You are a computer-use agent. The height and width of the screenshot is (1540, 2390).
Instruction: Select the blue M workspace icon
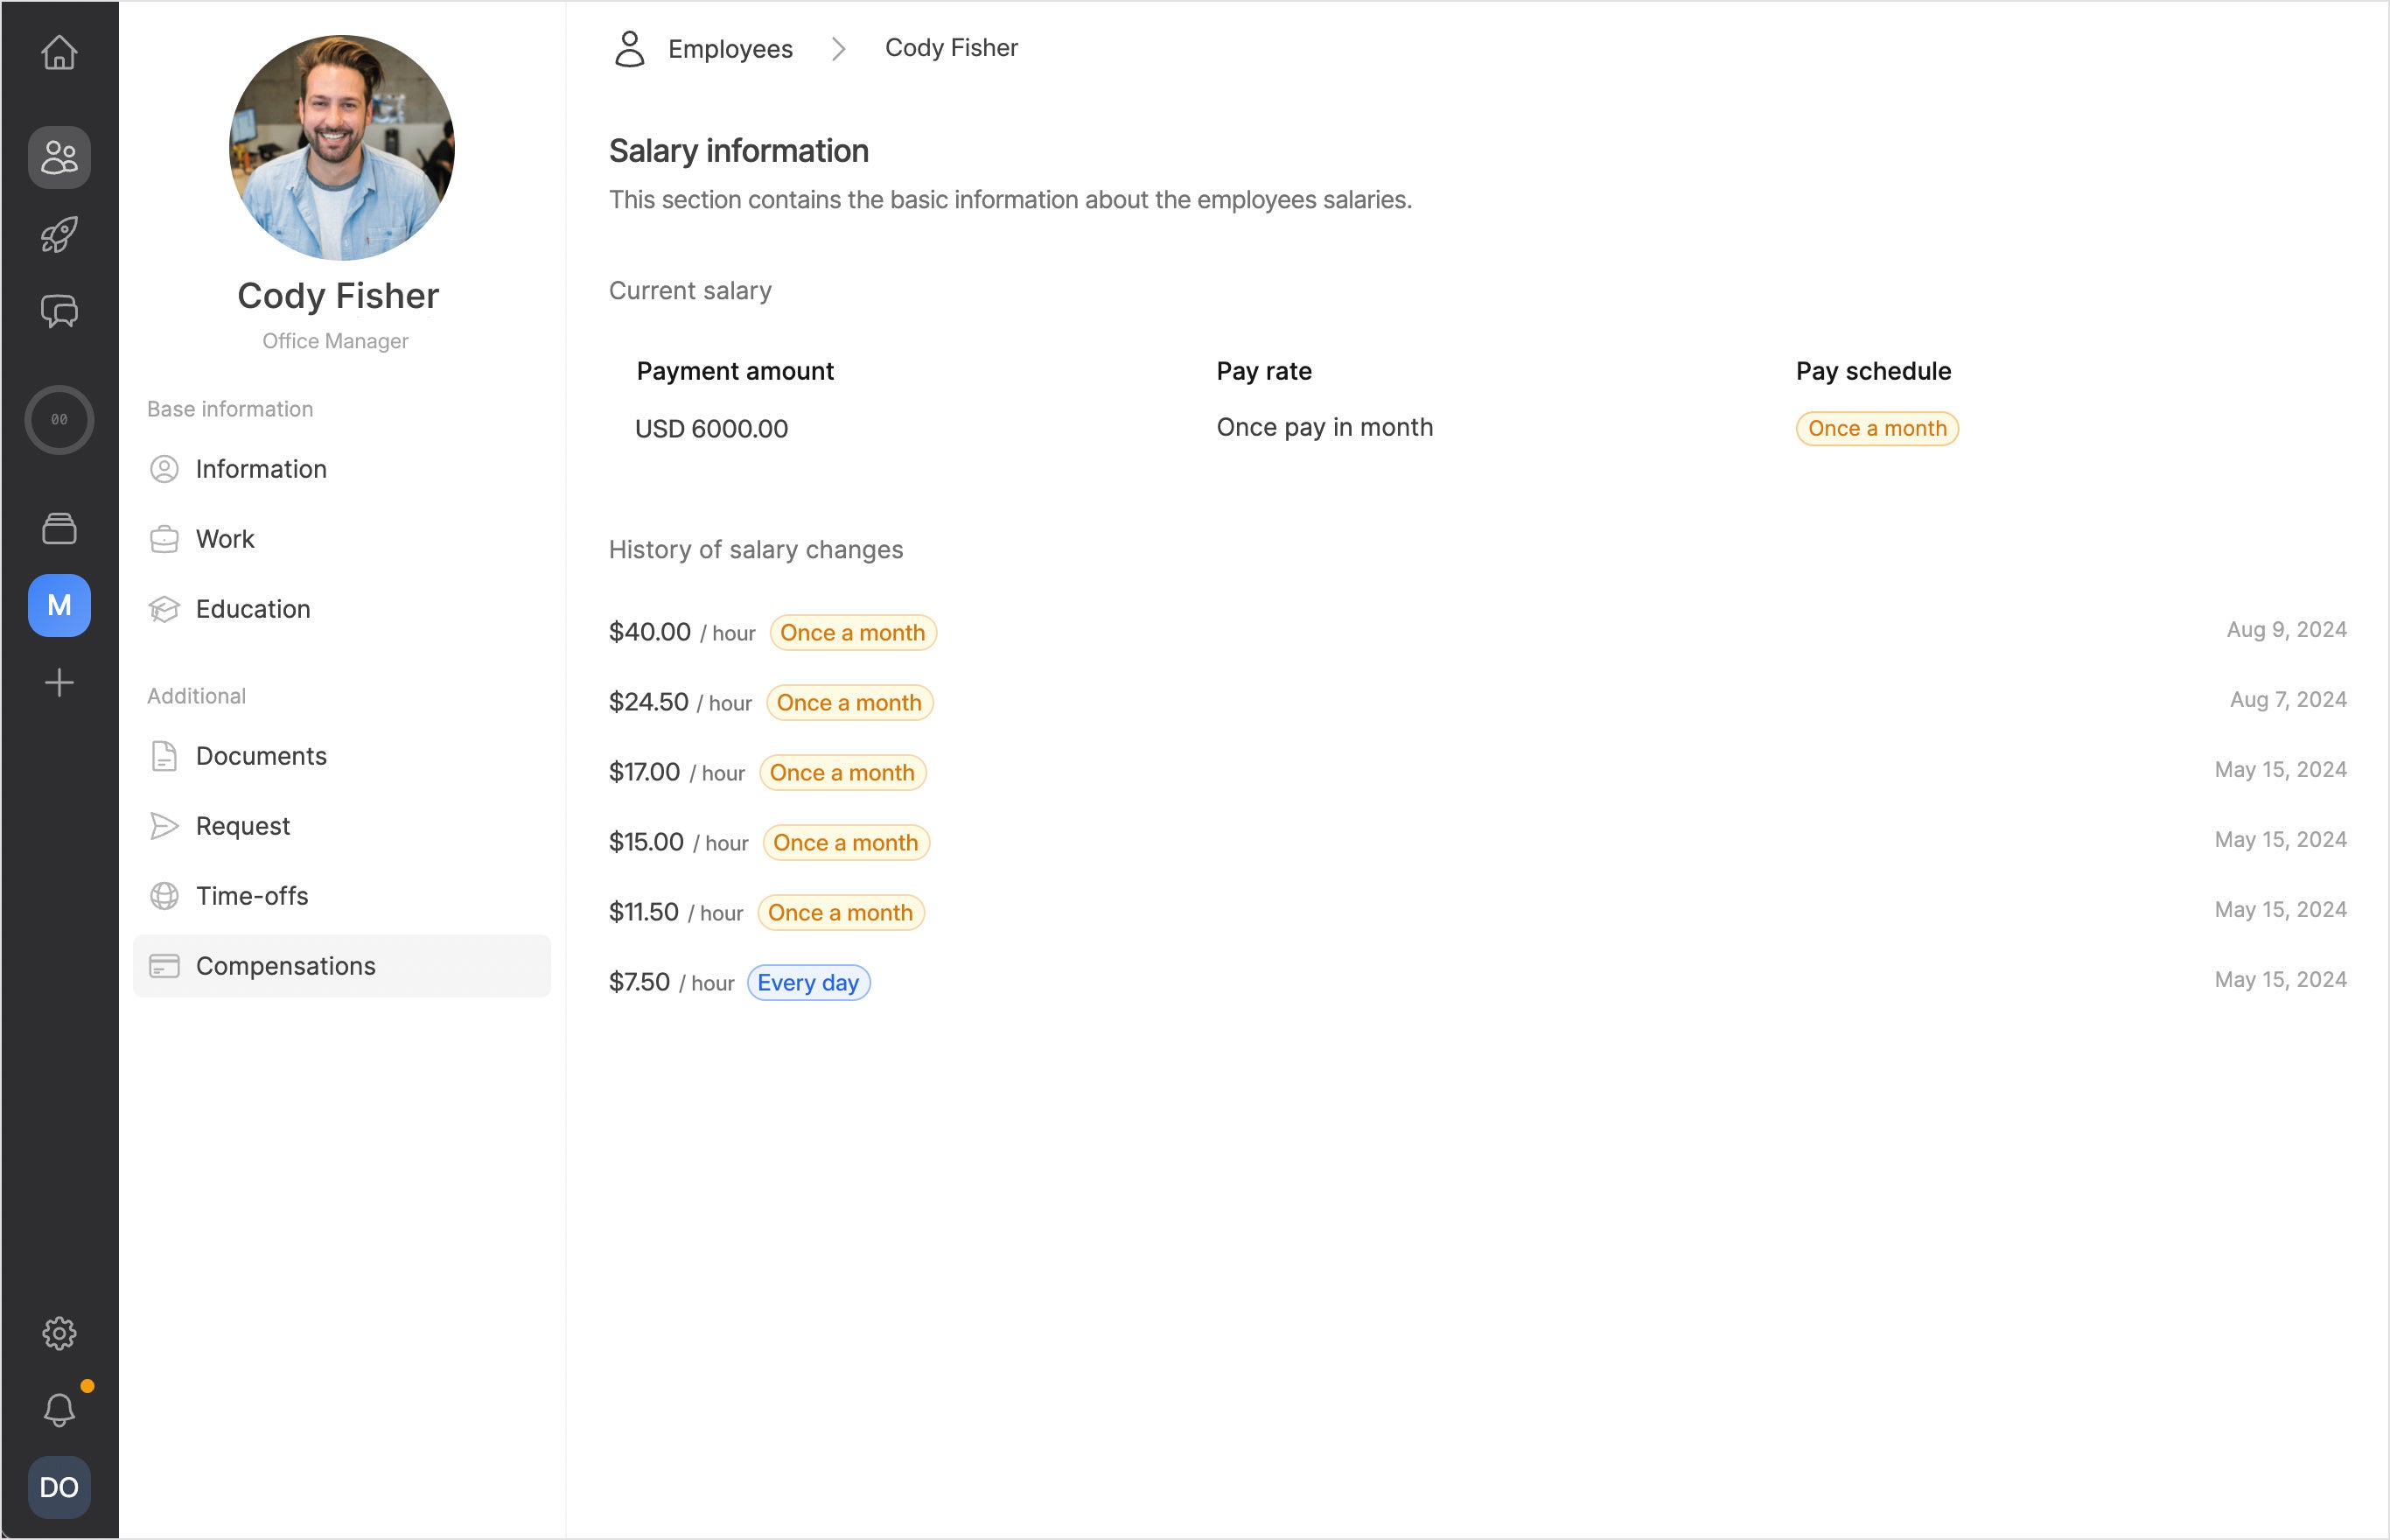click(x=59, y=605)
